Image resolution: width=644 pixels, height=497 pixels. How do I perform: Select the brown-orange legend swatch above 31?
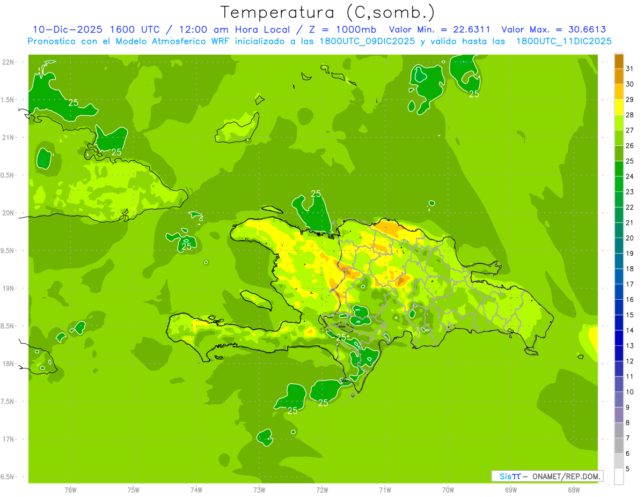coord(619,61)
